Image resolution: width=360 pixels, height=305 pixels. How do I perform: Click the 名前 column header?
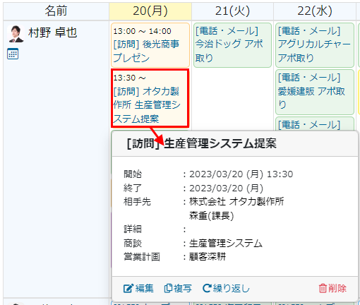56,11
